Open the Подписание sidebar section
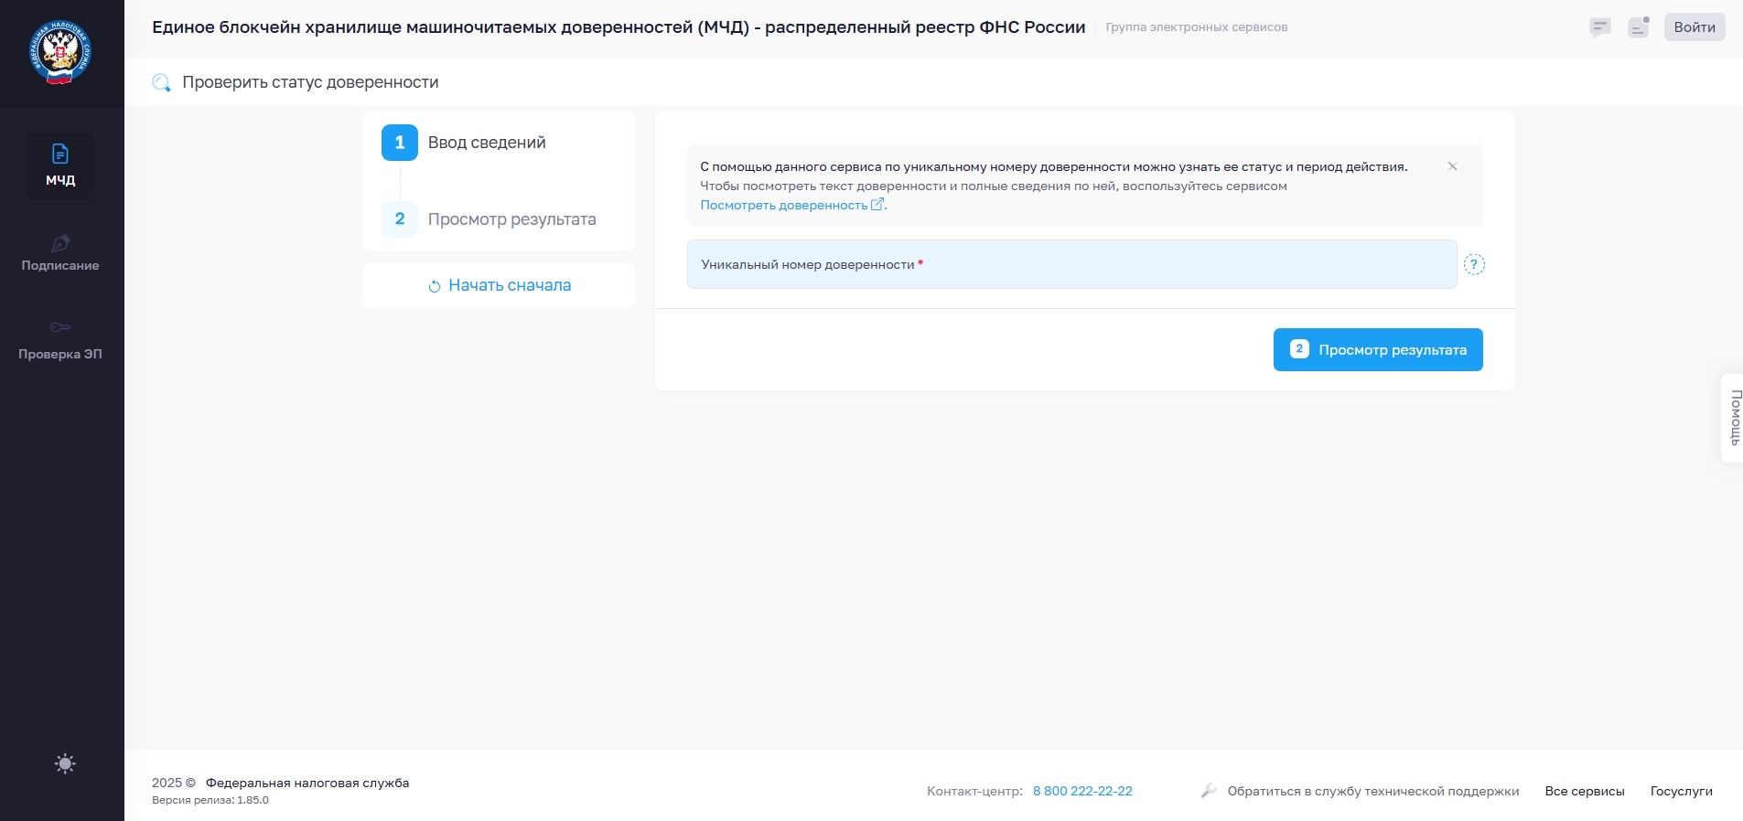This screenshot has width=1743, height=821. [x=60, y=253]
